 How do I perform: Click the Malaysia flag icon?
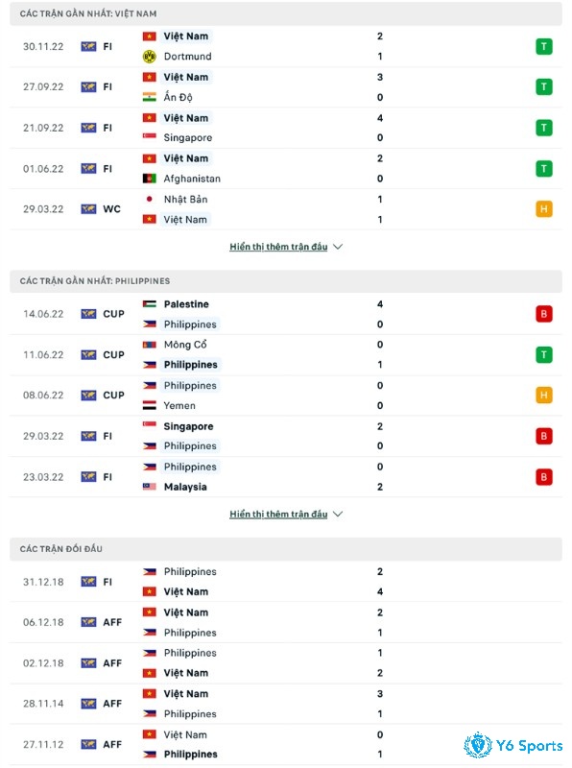tap(150, 487)
